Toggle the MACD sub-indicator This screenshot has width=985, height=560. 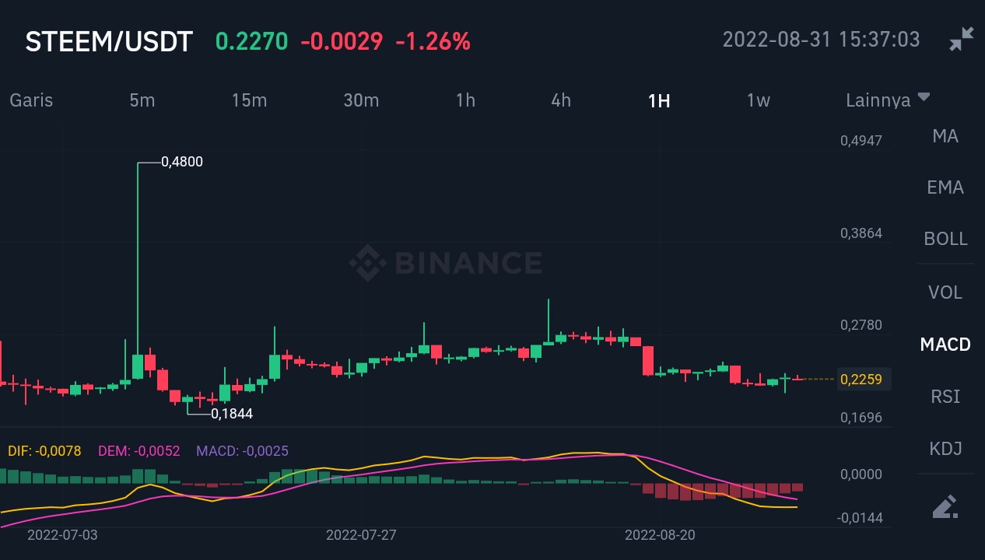tap(945, 344)
